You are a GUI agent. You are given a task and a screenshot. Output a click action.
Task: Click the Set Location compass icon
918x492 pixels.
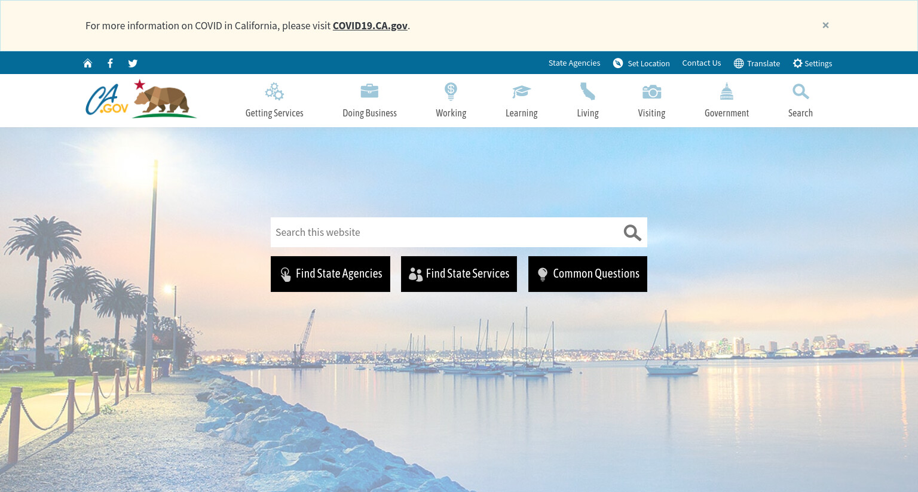pos(618,63)
